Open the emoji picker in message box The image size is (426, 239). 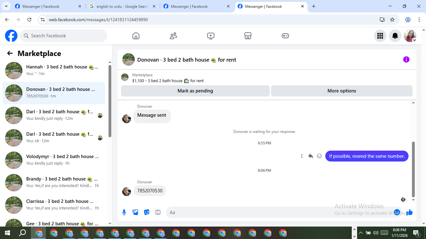(x=397, y=212)
